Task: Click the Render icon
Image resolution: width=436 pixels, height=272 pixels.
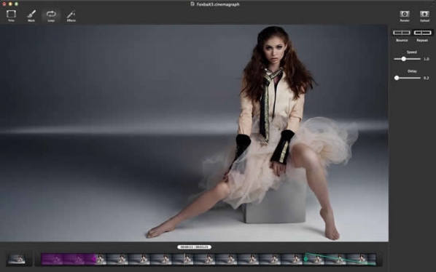Action: [x=405, y=16]
